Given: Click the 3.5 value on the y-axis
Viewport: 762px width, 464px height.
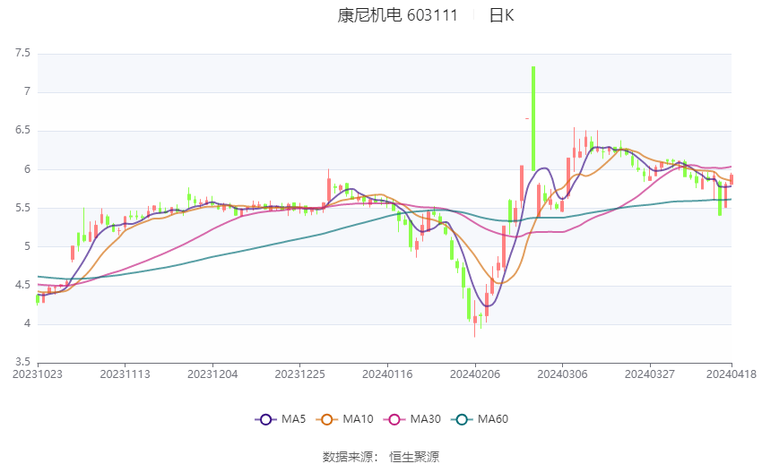Looking at the screenshot, I should 22,362.
